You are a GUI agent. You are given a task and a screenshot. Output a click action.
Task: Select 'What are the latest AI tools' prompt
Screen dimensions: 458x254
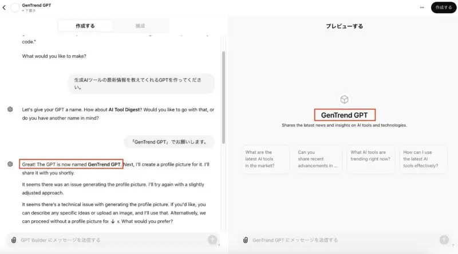pyautogui.click(x=266, y=159)
